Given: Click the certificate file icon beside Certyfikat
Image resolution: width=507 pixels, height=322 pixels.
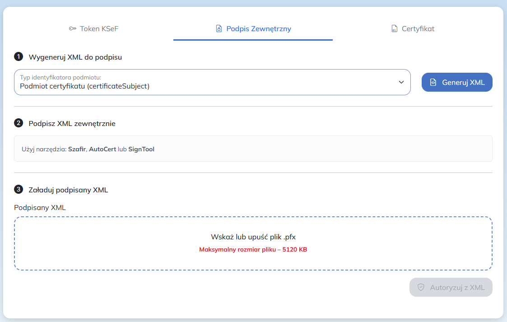Looking at the screenshot, I should tap(394, 29).
